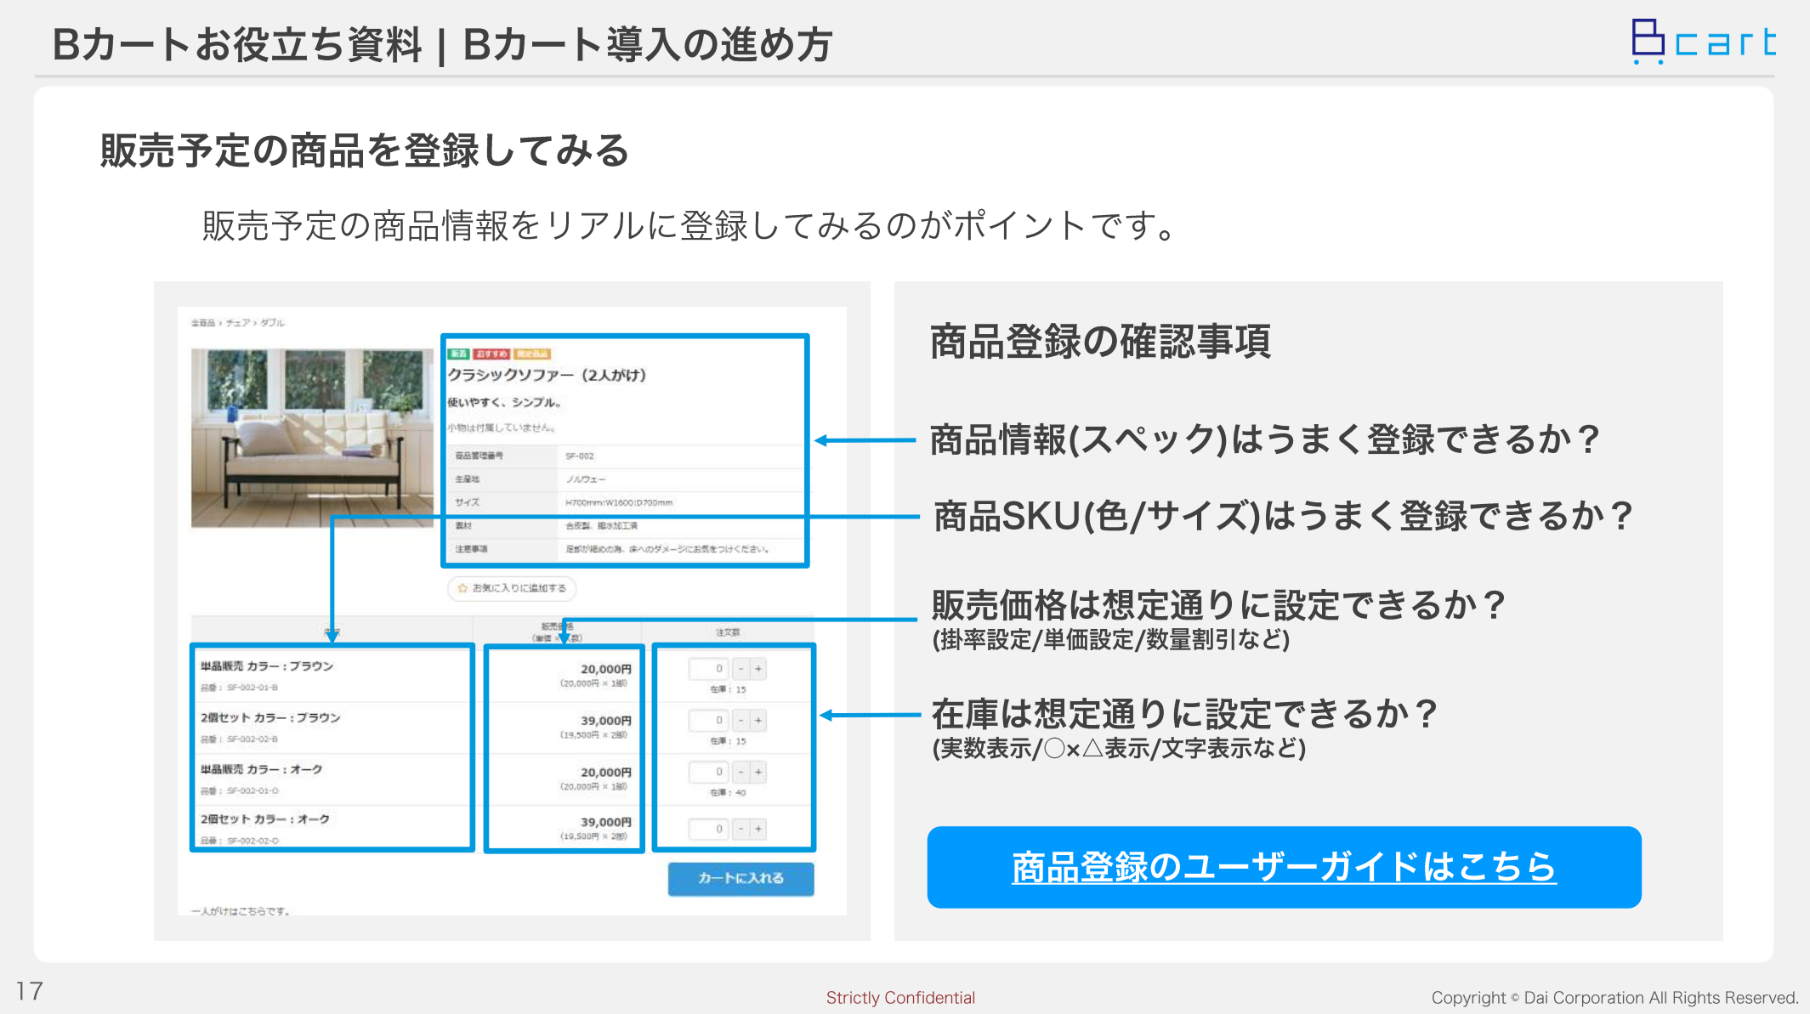Click the title クラシックソファー（2人がけ）

[547, 375]
